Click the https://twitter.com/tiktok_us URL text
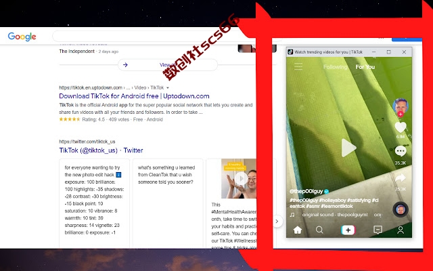Image resolution: width=433 pixels, height=271 pixels. 87,142
